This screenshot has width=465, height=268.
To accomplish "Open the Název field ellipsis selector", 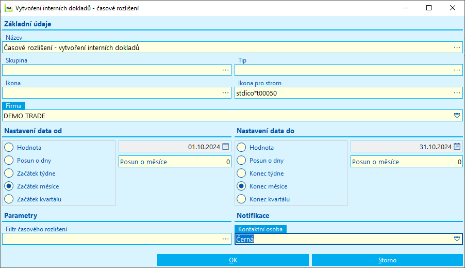I will coord(457,48).
